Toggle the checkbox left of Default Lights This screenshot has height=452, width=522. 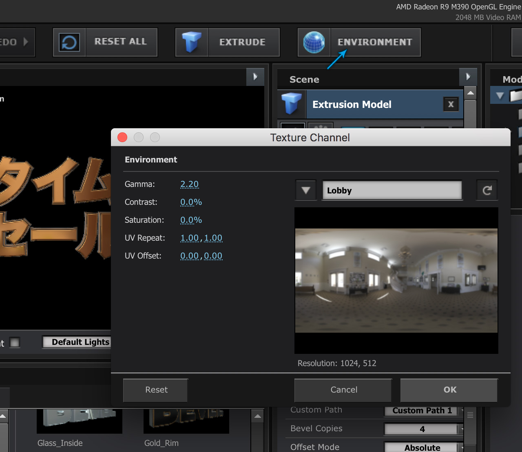(15, 342)
